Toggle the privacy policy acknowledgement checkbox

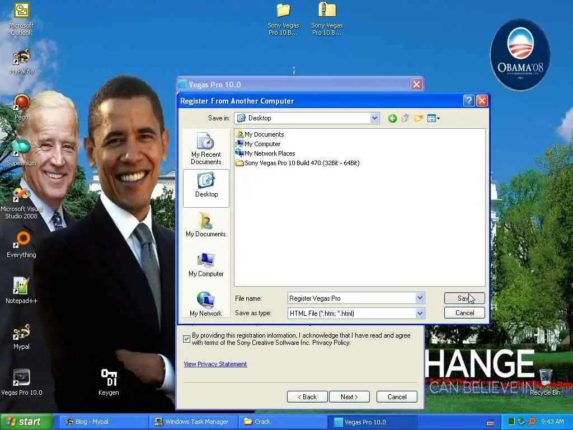pos(187,339)
